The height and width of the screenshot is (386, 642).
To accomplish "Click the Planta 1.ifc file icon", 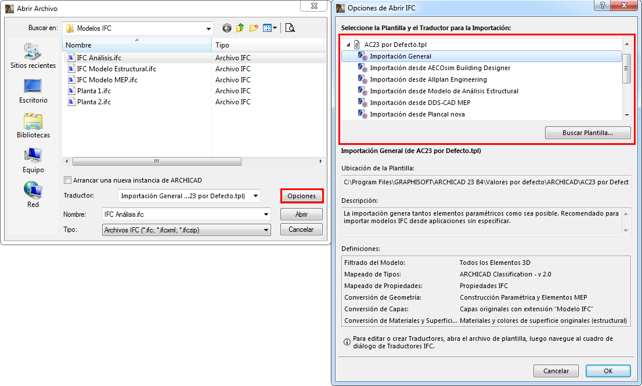I will click(71, 91).
